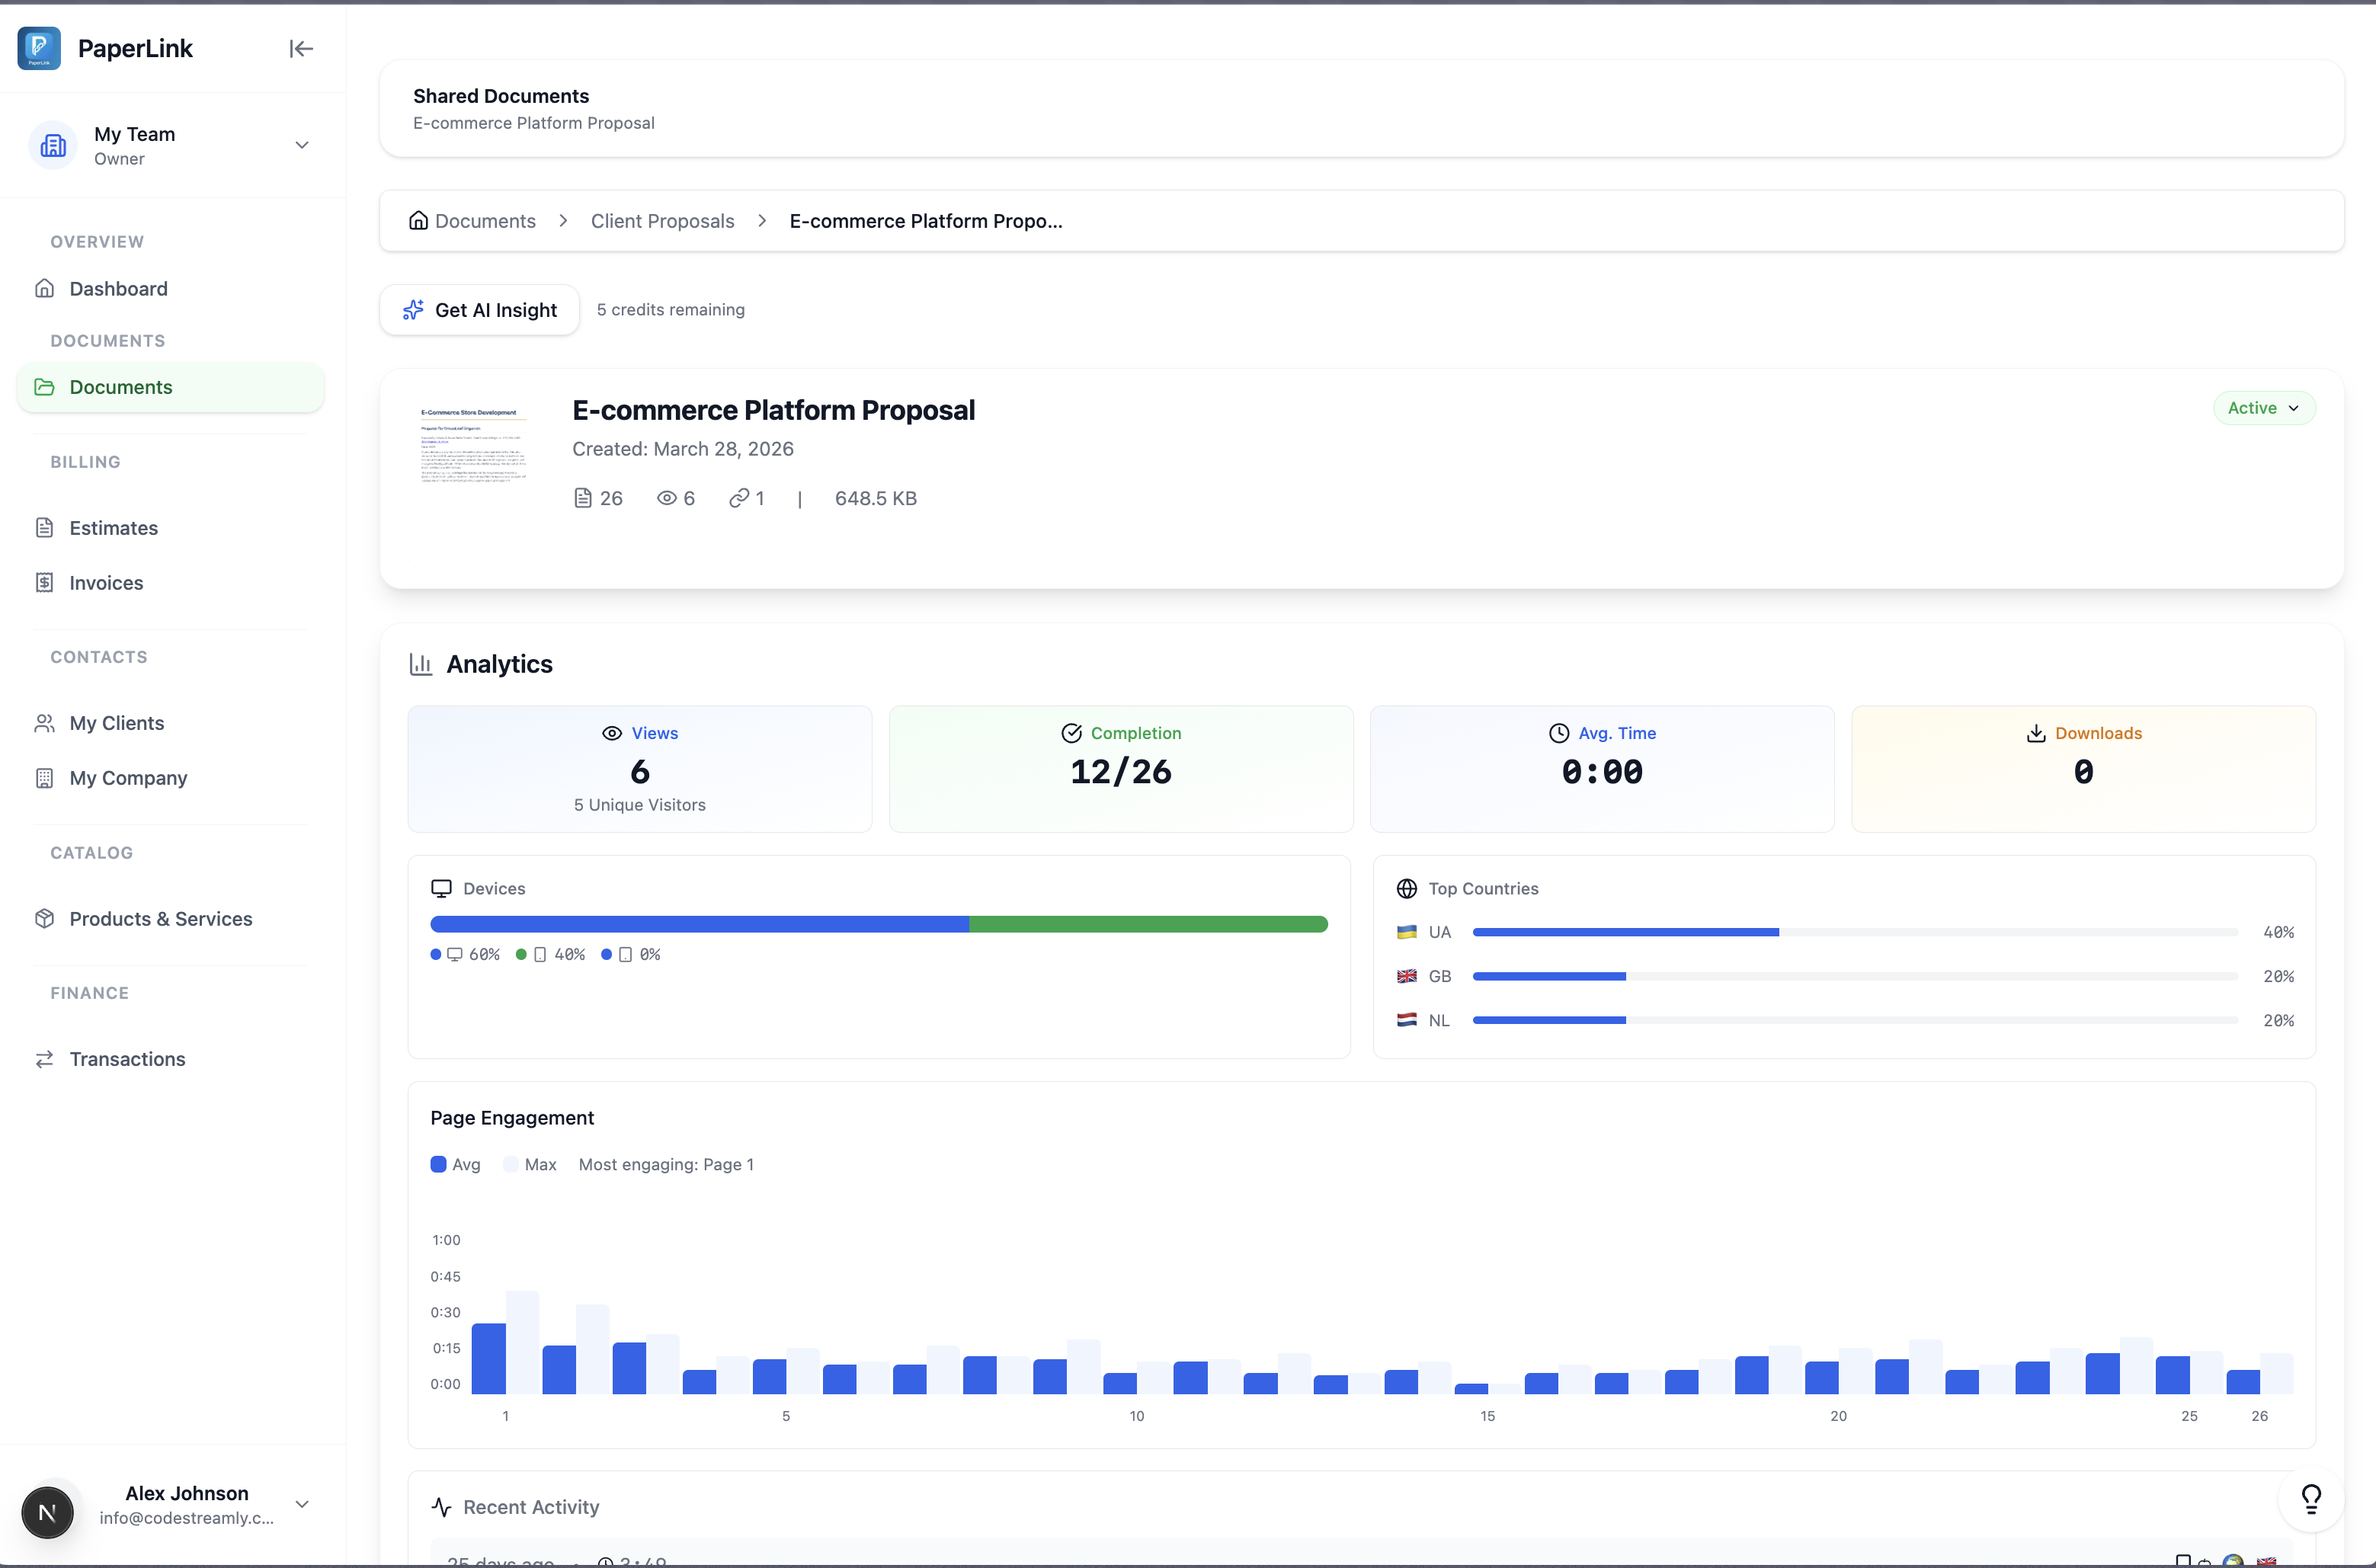
Task: Open the Client Proposals breadcrumb link
Action: click(662, 221)
